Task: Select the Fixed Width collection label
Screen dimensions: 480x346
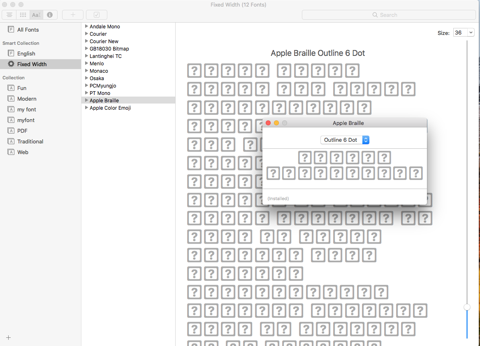Action: (32, 64)
